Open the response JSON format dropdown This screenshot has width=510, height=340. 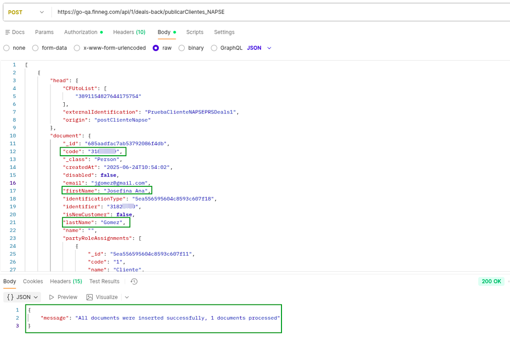coord(22,297)
